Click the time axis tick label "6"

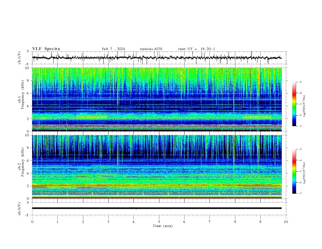click(184, 222)
